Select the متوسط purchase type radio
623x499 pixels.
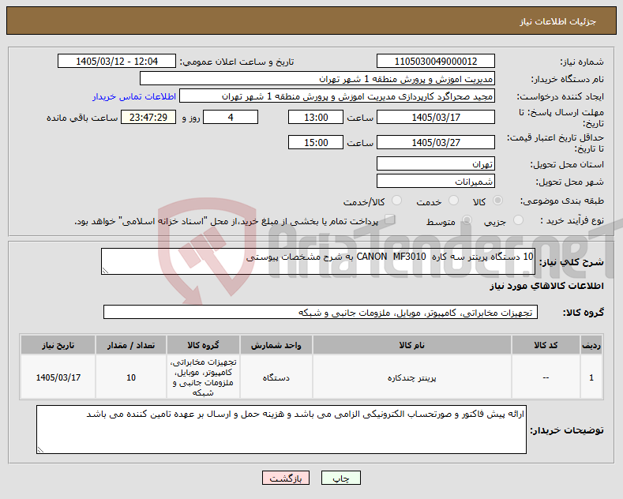pyautogui.click(x=467, y=220)
